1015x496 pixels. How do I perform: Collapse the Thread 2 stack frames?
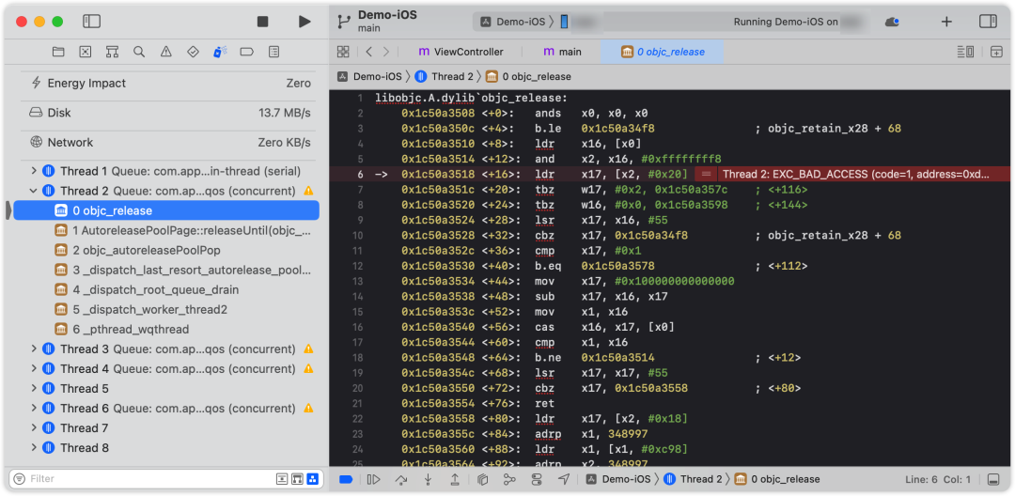(35, 191)
